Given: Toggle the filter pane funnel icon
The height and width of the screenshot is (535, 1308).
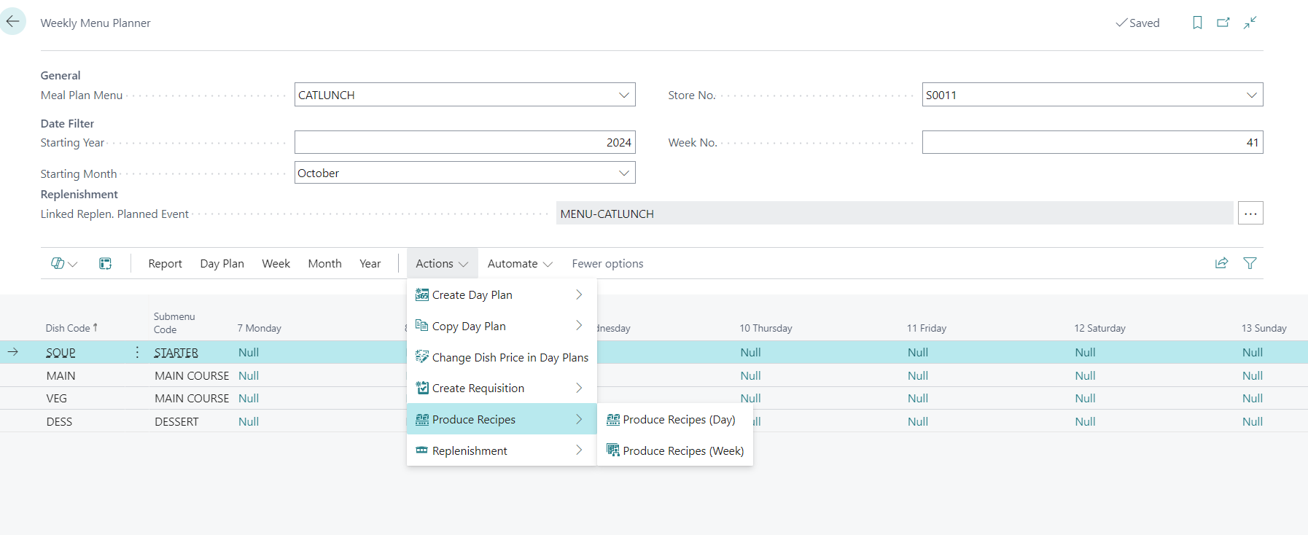Looking at the screenshot, I should point(1250,263).
